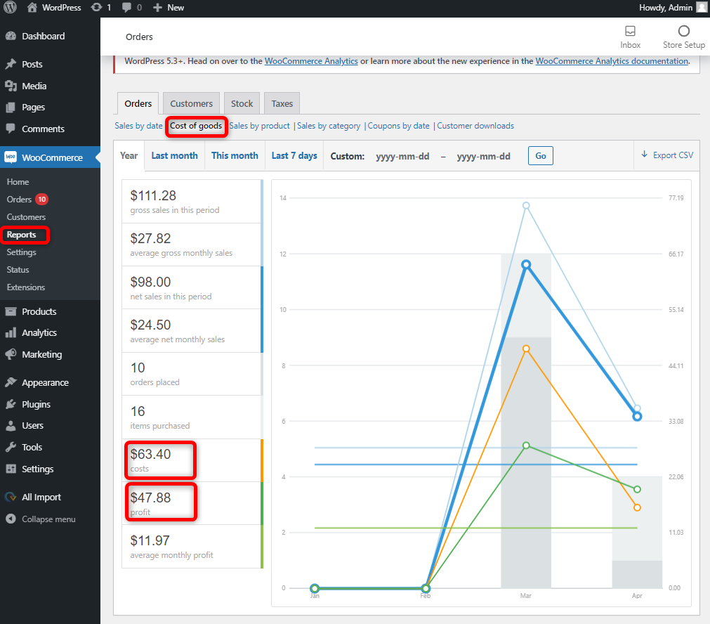Follow the WooCommerce Analytics link

pyautogui.click(x=311, y=60)
